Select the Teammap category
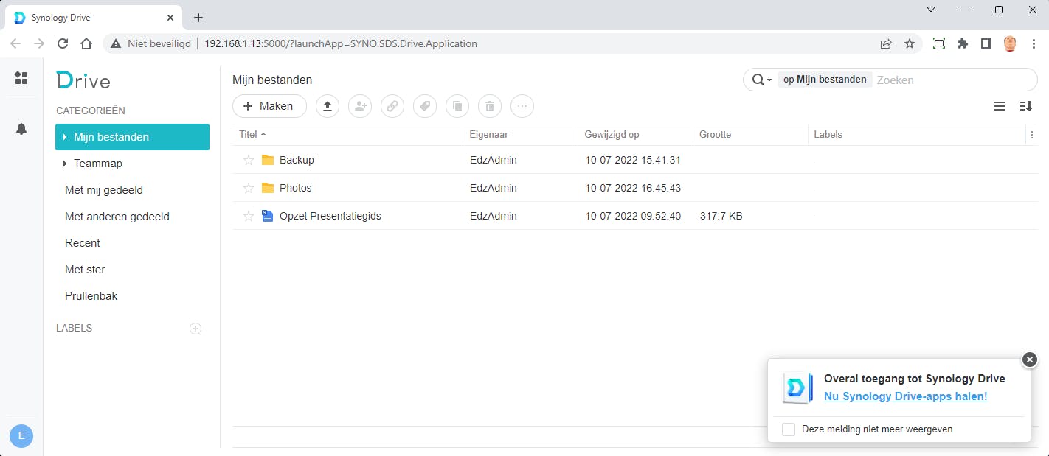The image size is (1049, 456). point(98,164)
